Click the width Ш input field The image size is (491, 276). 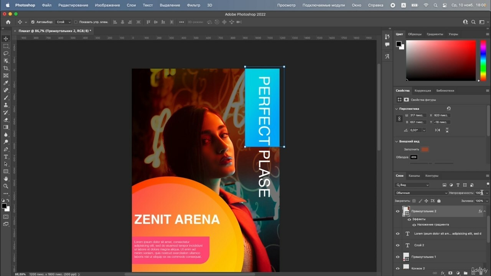coord(417,115)
